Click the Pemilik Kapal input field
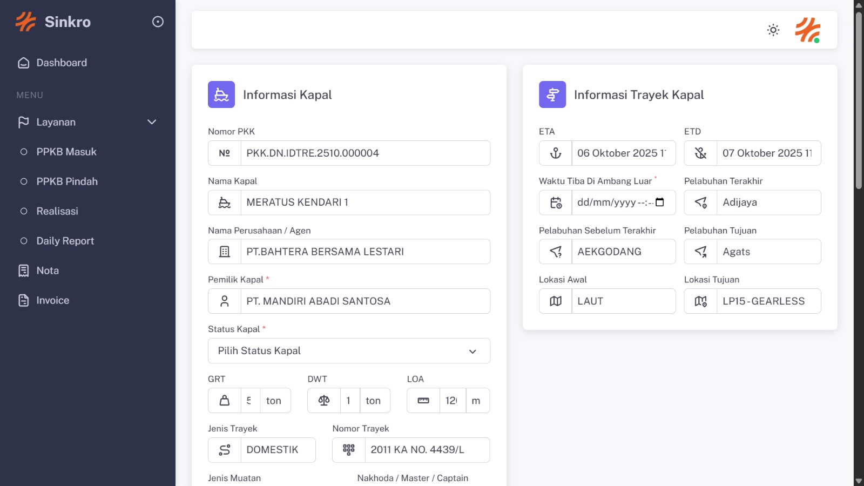The width and height of the screenshot is (864, 486). coord(365,301)
